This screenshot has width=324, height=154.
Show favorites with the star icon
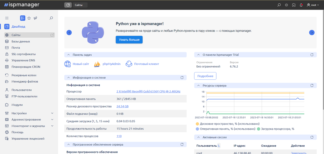pos(29,18)
